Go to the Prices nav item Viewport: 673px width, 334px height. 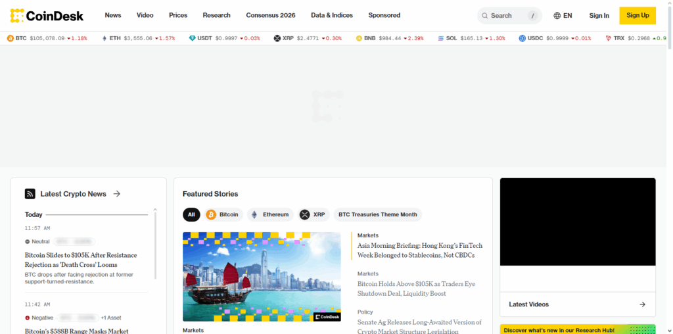click(177, 15)
